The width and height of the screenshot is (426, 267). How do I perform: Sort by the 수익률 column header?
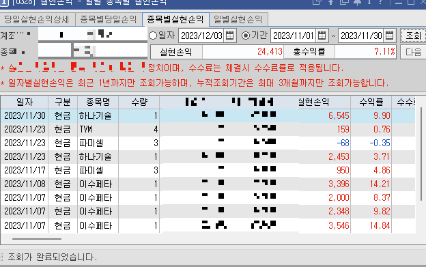pyautogui.click(x=371, y=102)
